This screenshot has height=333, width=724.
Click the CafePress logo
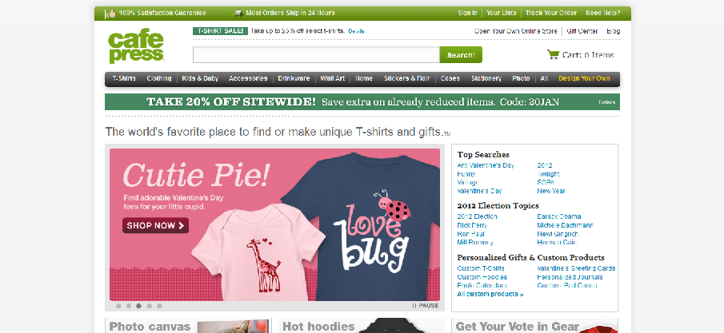click(x=136, y=46)
